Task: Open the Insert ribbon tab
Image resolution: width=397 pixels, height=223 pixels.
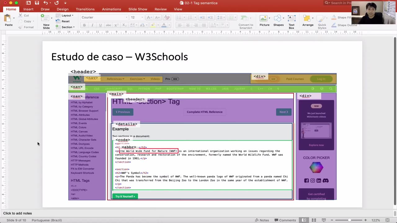Action: point(28,9)
